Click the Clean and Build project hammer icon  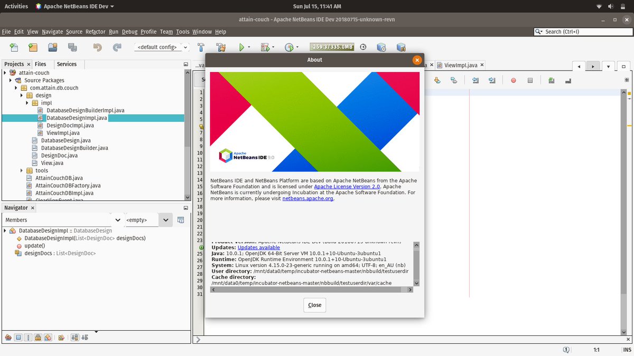[x=220, y=46]
